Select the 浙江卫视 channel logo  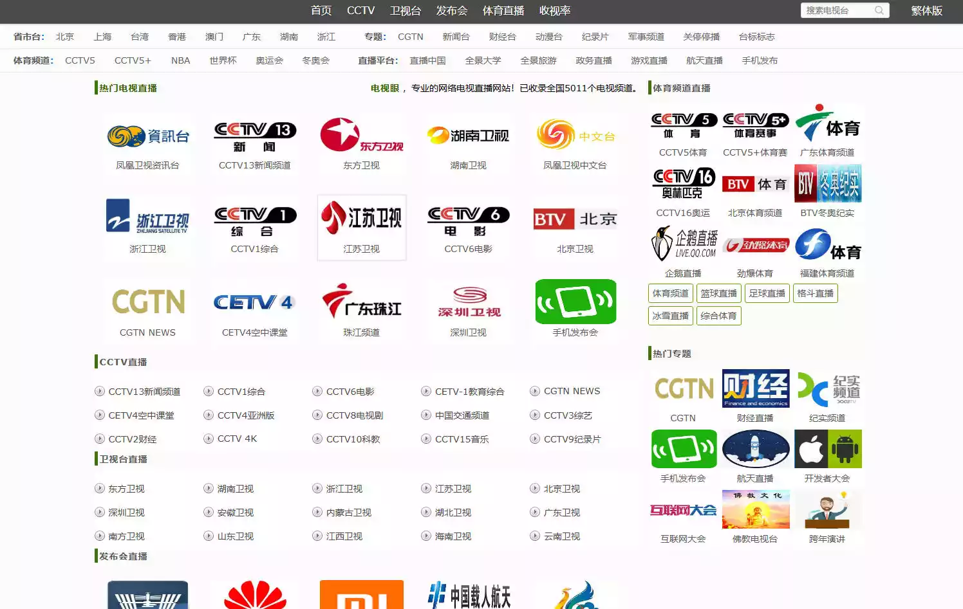(x=148, y=217)
